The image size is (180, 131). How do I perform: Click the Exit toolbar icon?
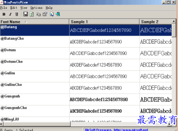point(58,14)
